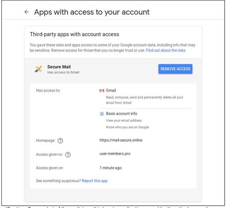Open help icon next to Homepage
Image resolution: width=227 pixels, height=208 pixels.
[x=60, y=141]
